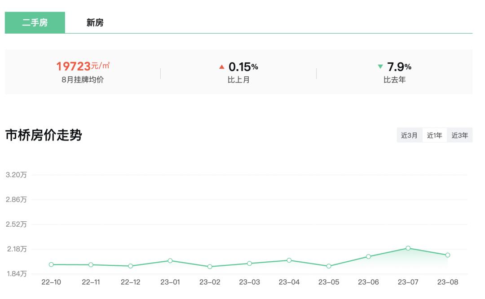485x299 pixels.
Task: Open the 新房 tab
Action: click(x=95, y=22)
